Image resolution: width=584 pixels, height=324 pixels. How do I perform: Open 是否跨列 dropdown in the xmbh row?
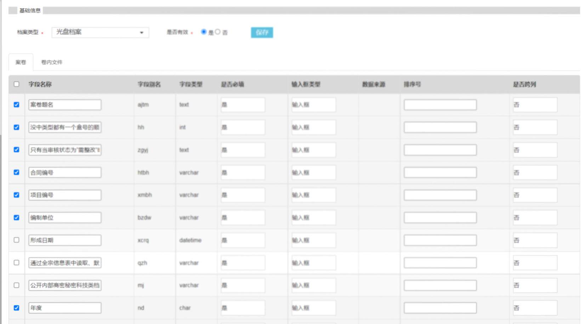pos(534,195)
